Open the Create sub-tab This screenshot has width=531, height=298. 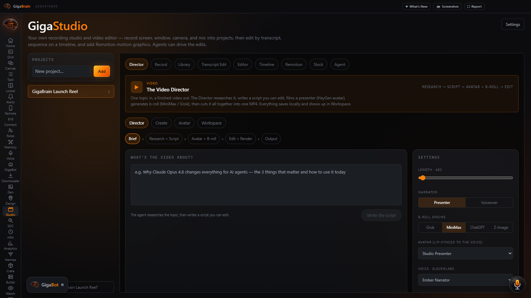coord(161,123)
